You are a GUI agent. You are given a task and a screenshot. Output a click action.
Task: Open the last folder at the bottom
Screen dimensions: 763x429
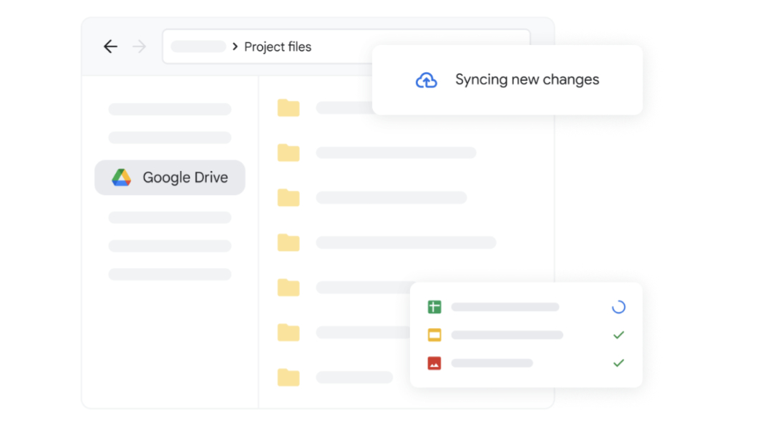(x=288, y=377)
